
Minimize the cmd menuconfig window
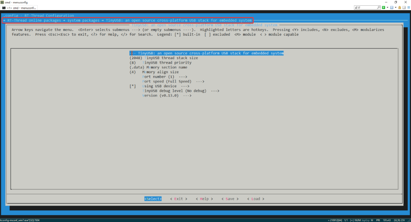(x=386, y=2)
